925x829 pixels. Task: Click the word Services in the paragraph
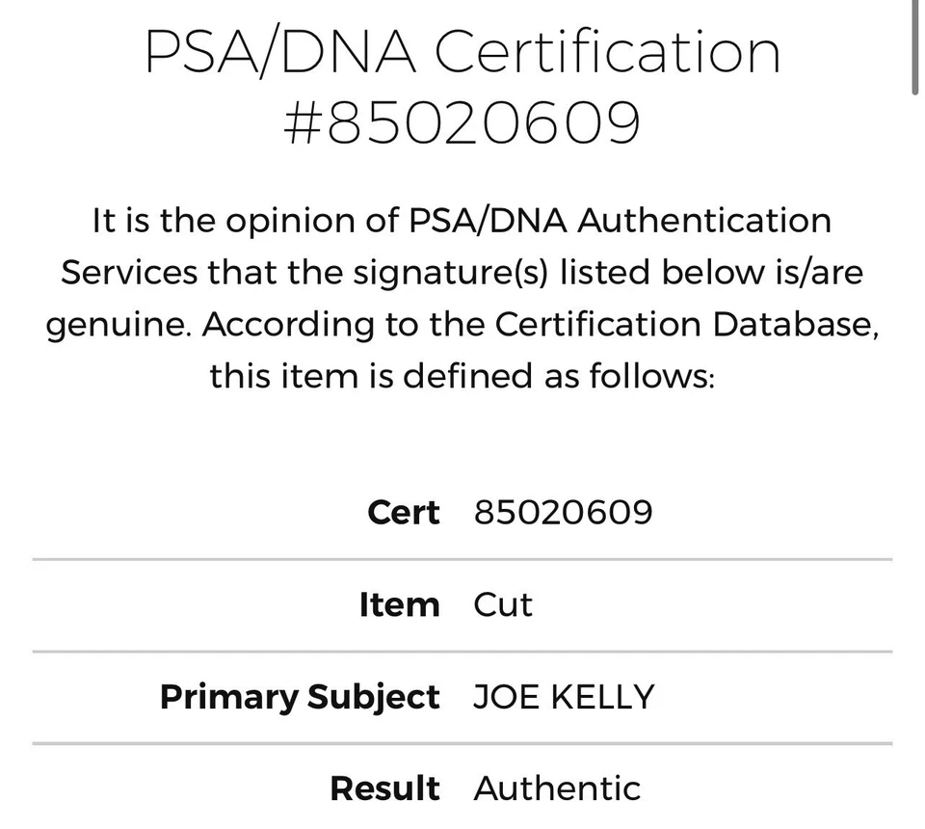(x=129, y=273)
